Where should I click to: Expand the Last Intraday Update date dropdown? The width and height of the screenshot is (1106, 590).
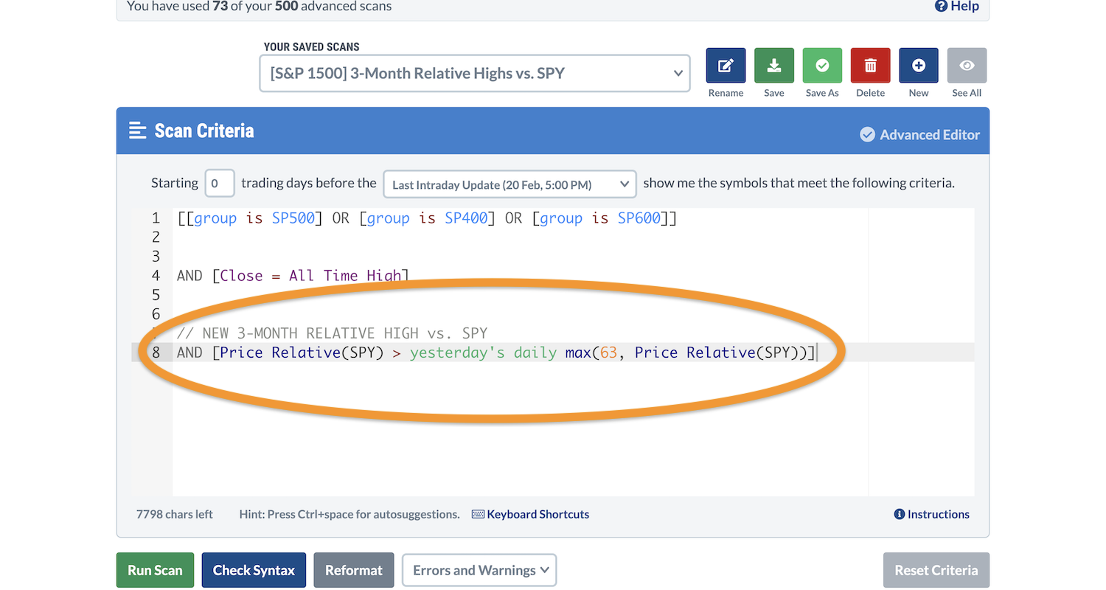click(x=509, y=184)
